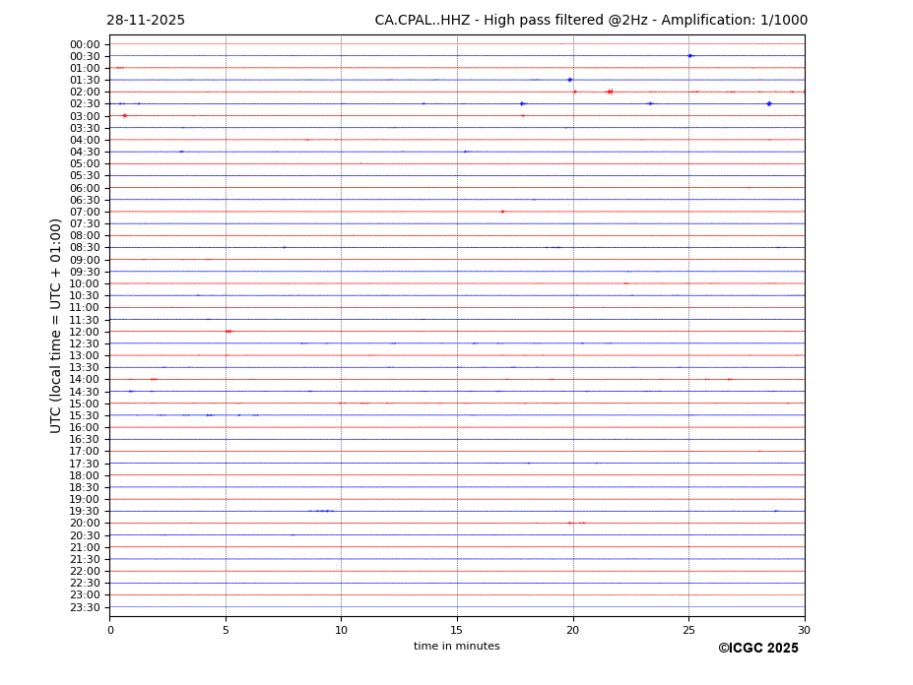Click the 'time in minutes' axis label
Image resolution: width=913 pixels, height=685 pixels.
coord(456,647)
